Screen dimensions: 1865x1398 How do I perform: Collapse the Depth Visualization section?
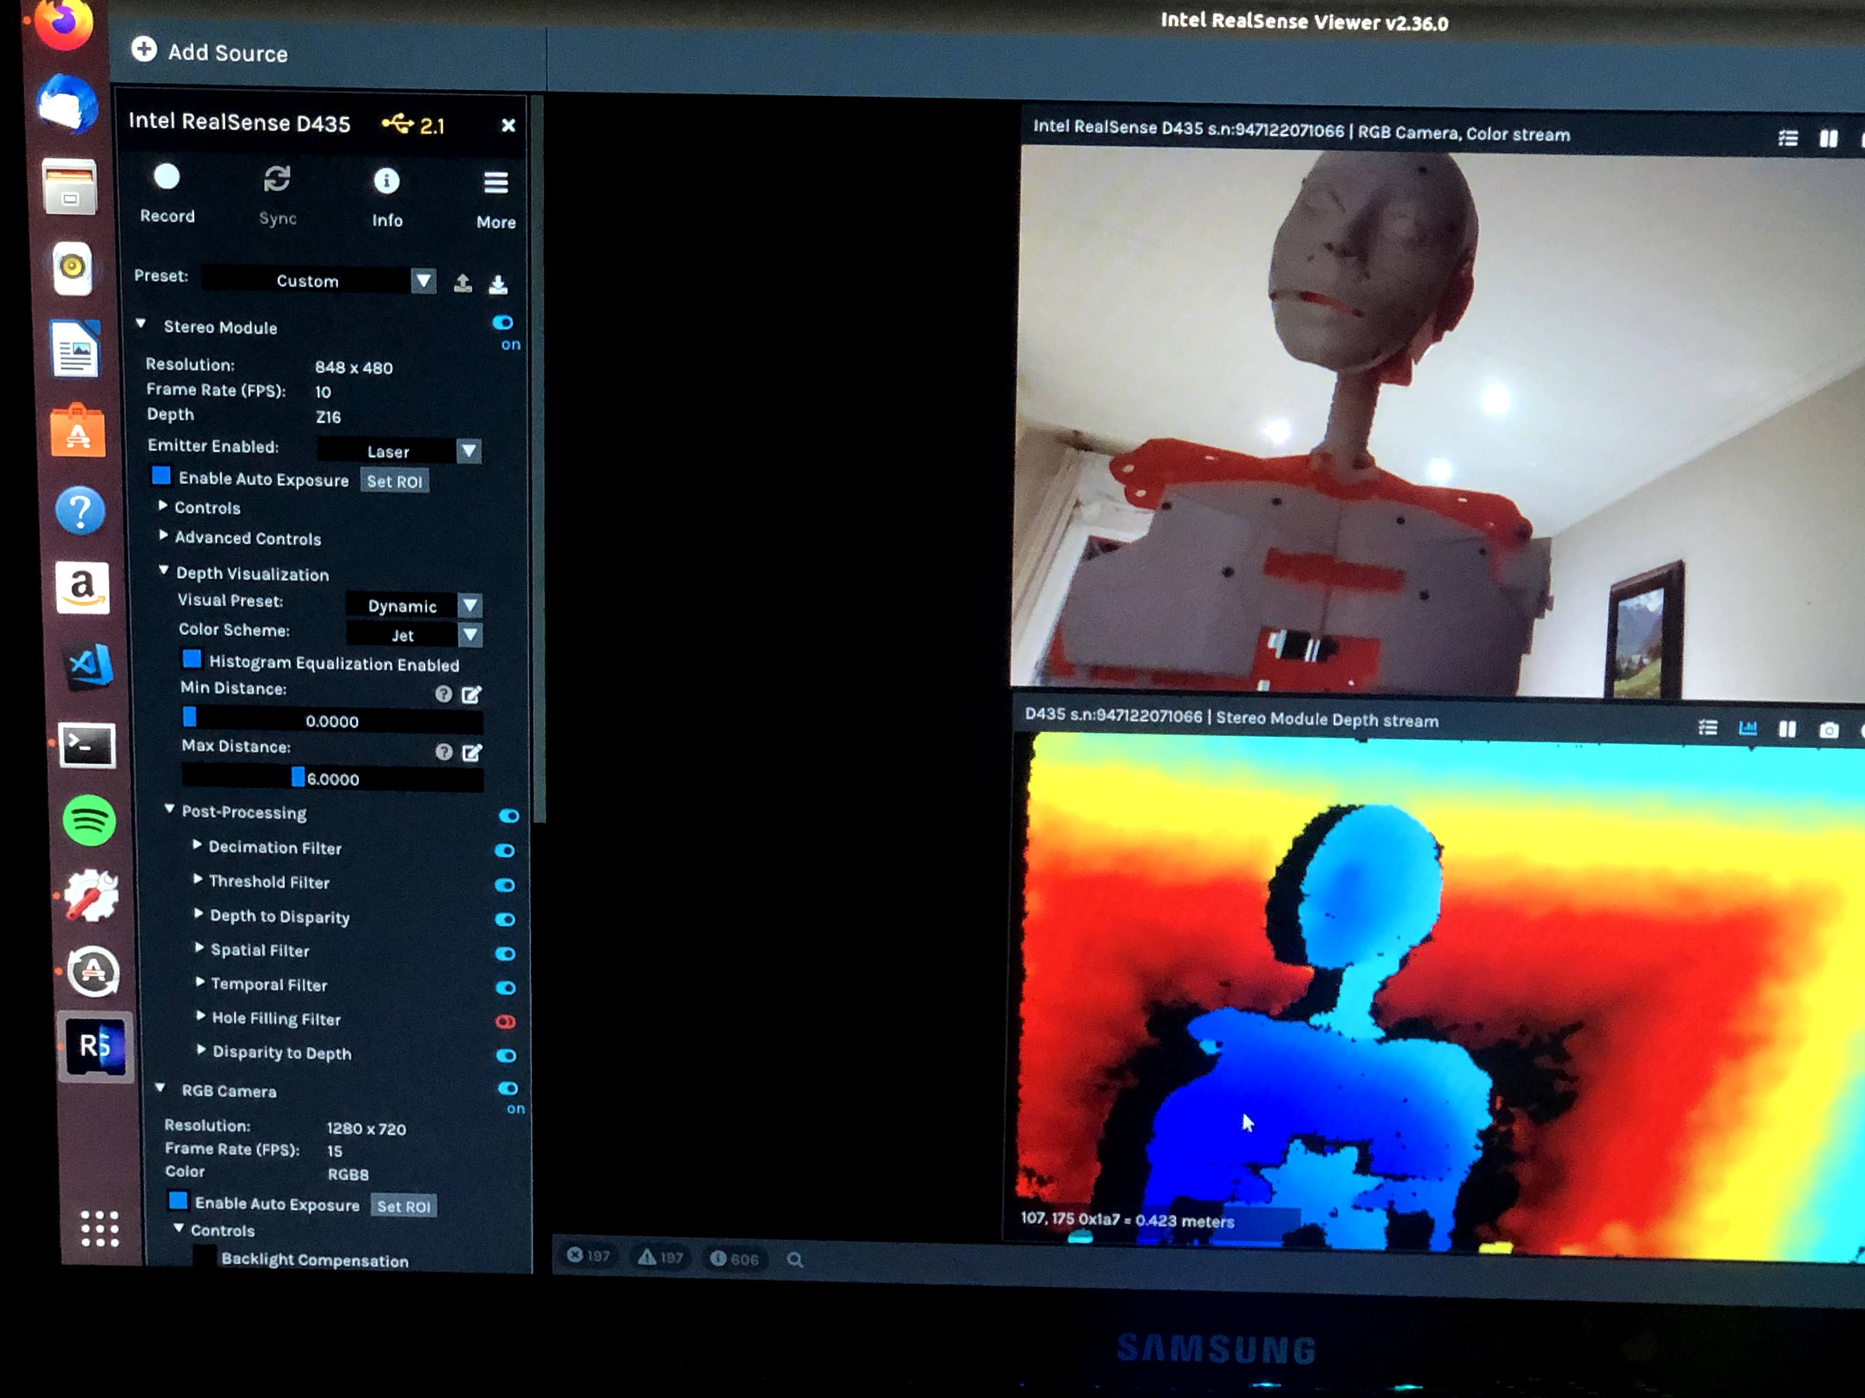point(164,570)
